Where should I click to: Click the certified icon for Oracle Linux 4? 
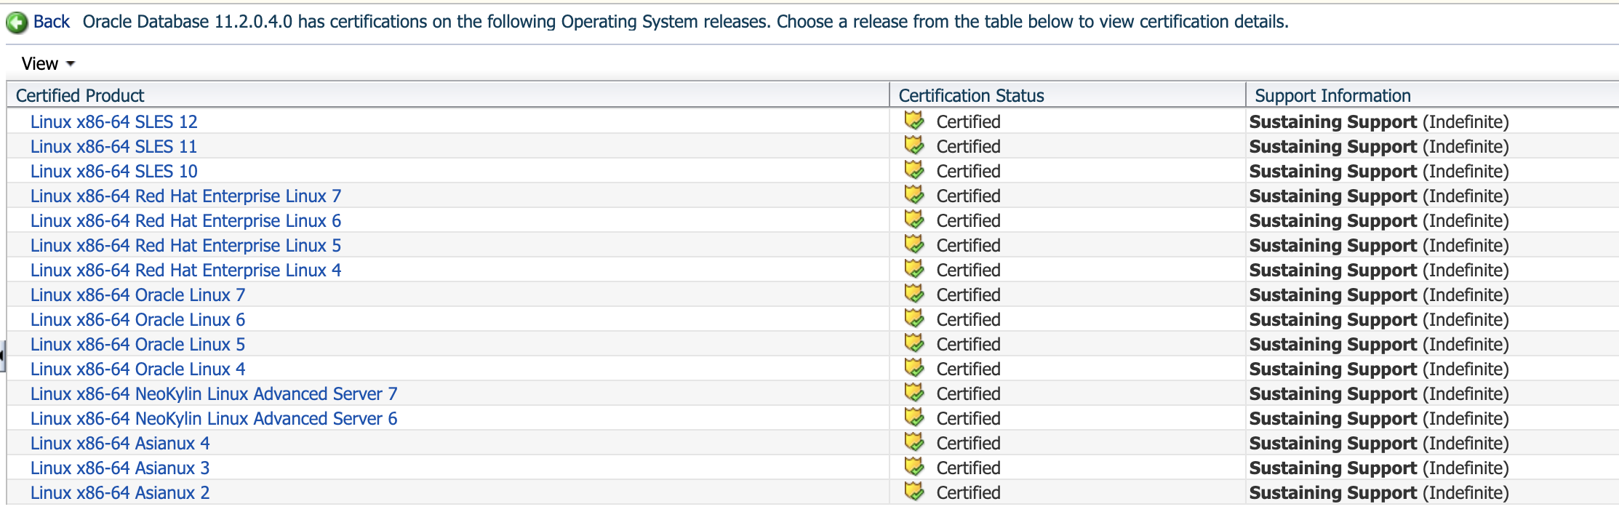(x=914, y=368)
